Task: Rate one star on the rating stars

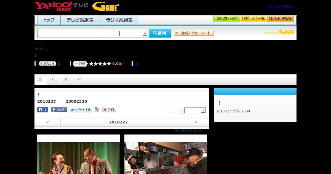Action: (91, 64)
